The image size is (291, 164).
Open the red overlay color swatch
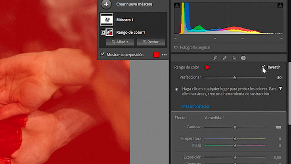pyautogui.click(x=156, y=55)
